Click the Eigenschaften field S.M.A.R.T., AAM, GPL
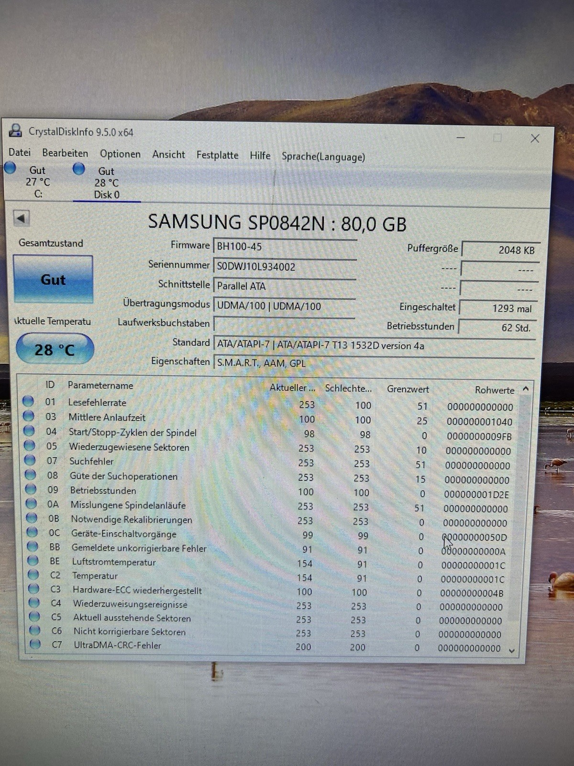 click(x=374, y=362)
